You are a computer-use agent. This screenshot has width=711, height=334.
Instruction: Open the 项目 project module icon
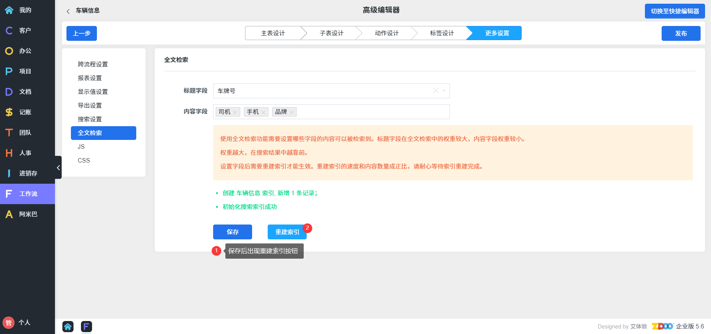[x=9, y=71]
